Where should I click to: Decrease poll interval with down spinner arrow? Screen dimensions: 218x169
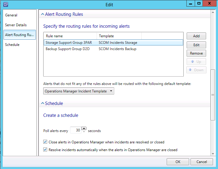tap(84, 132)
